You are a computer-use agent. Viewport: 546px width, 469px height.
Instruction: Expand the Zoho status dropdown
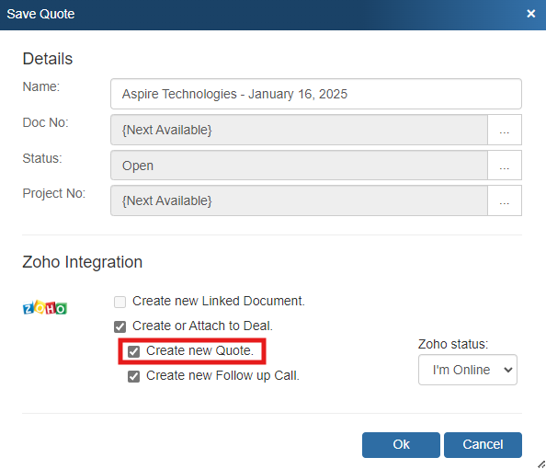[x=467, y=370]
